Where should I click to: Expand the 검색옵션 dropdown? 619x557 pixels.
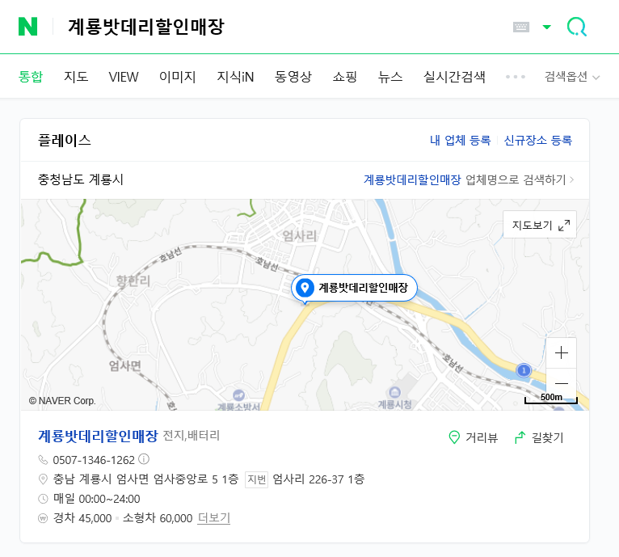point(572,77)
